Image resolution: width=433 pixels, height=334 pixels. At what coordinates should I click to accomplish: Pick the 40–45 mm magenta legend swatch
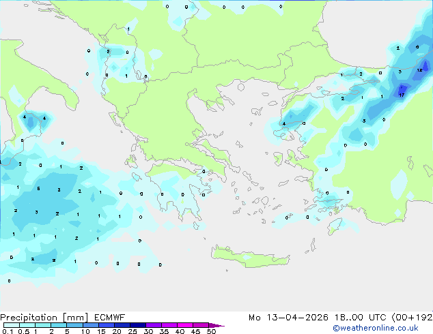click(x=185, y=325)
